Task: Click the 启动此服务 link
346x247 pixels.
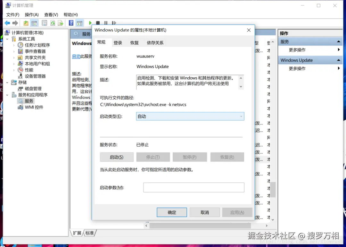Action: (x=77, y=57)
